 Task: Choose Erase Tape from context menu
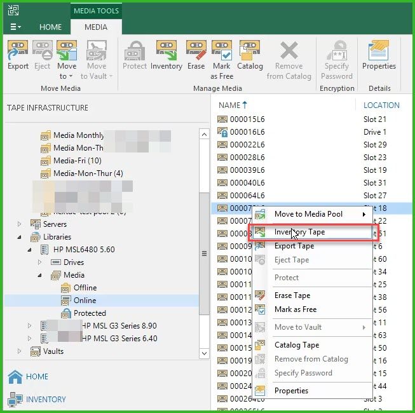pyautogui.click(x=292, y=295)
